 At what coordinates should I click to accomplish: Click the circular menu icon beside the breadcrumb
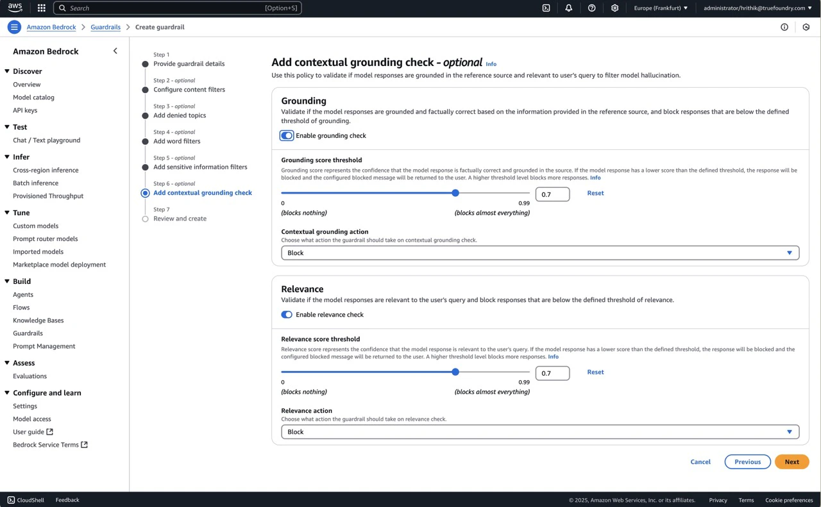(x=13, y=26)
